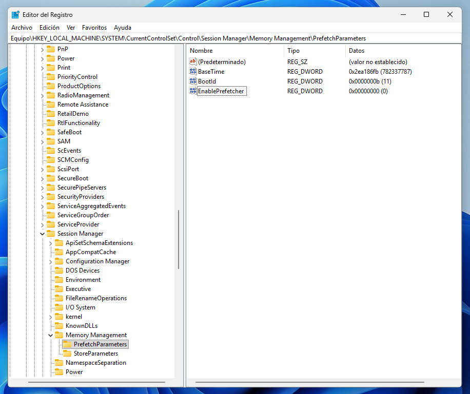Click the tree pane horizontal scrollbar
Viewport: 470px width, 394px height.
(x=96, y=382)
